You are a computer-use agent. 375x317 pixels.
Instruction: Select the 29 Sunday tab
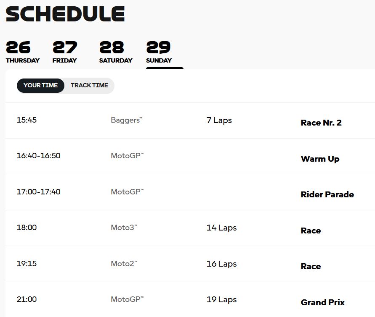tap(159, 52)
